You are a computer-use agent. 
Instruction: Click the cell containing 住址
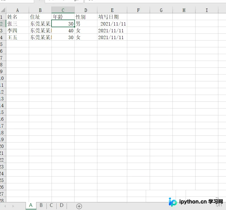40,17
